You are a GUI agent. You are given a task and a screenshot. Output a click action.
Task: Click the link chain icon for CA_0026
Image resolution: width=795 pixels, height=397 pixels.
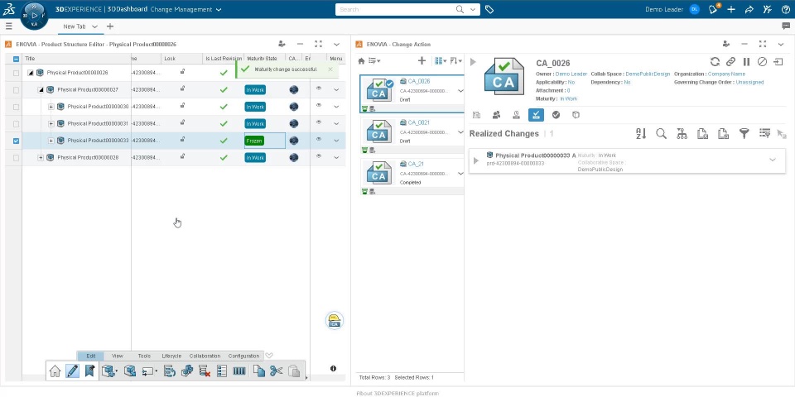tap(730, 62)
